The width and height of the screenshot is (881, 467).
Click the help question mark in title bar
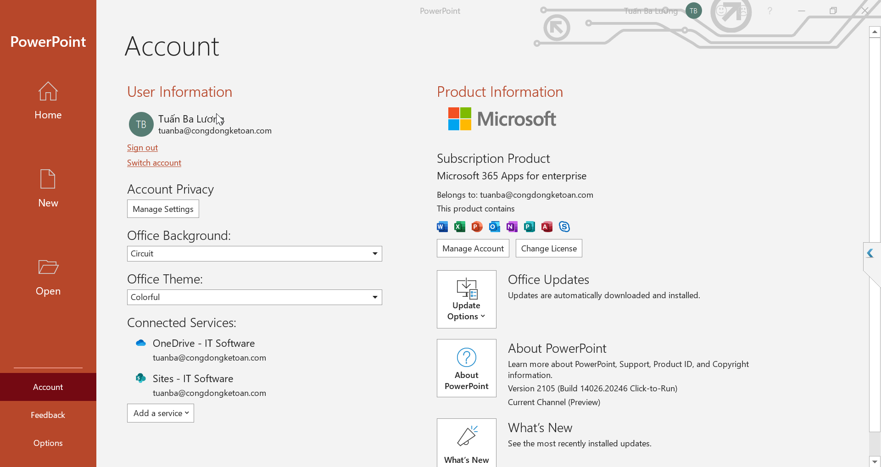coord(770,11)
